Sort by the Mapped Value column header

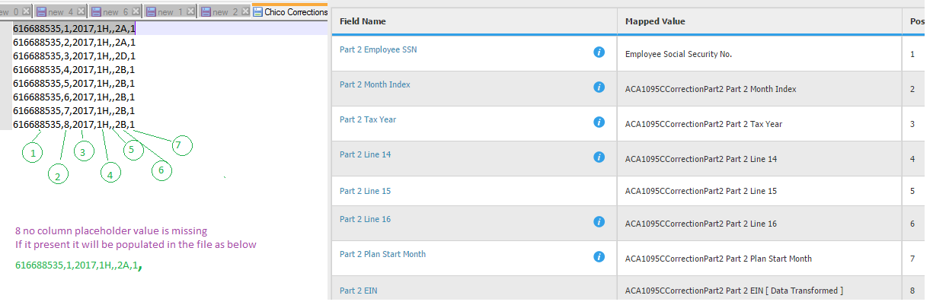pos(655,21)
